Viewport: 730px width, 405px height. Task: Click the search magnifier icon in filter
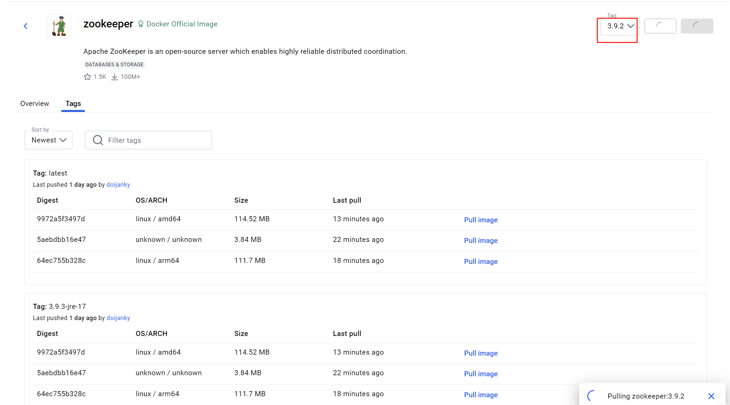98,140
